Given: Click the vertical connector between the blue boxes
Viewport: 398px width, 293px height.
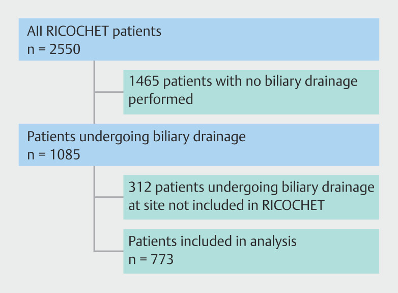Looking at the screenshot, I should point(94,92).
